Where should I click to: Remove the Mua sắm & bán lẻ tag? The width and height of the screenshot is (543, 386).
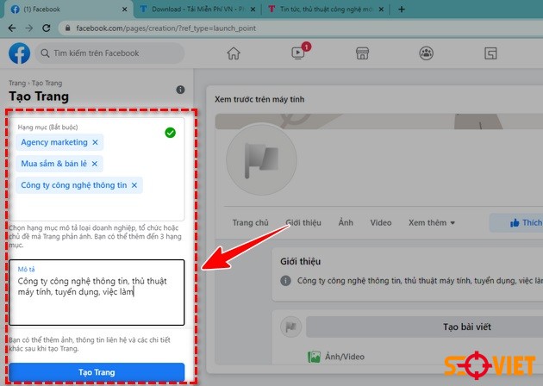click(x=95, y=164)
